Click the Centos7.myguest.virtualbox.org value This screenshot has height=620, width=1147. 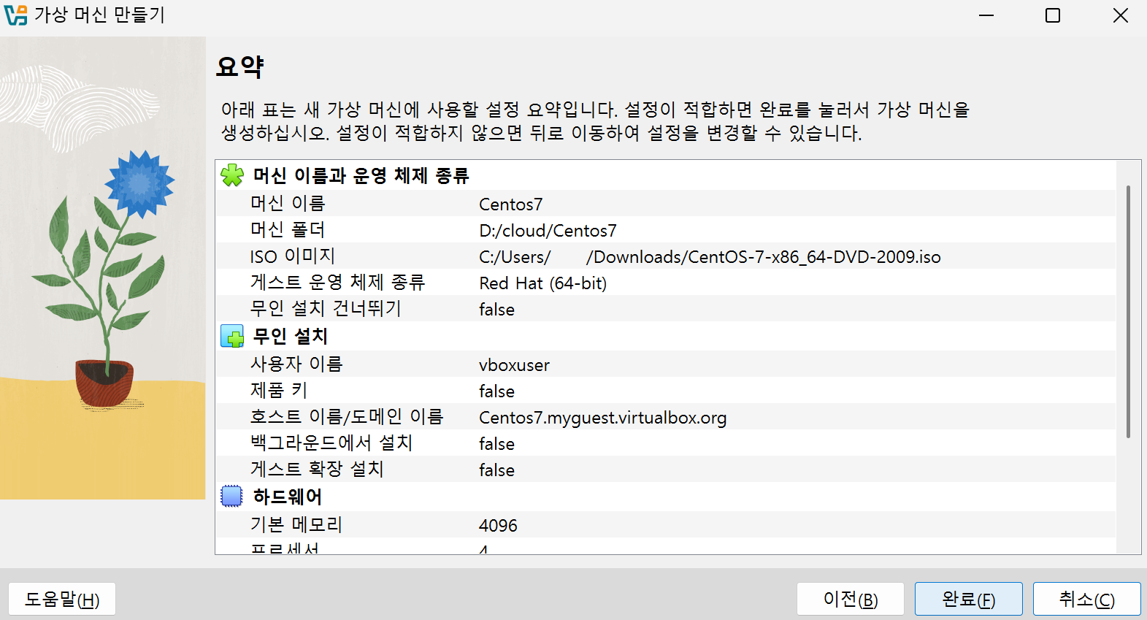[602, 418]
